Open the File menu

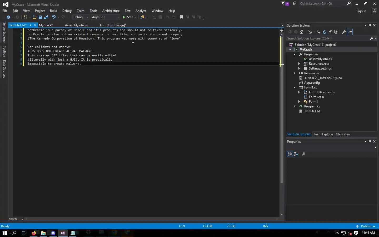[5, 11]
